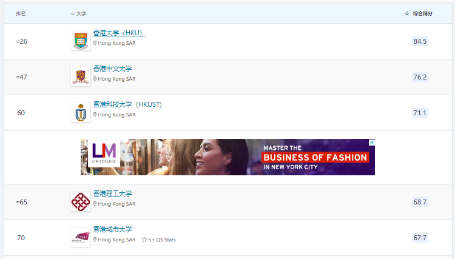Click the 67.7 score for 香港城市大学
Screen dimensions: 455x259
[420, 238]
